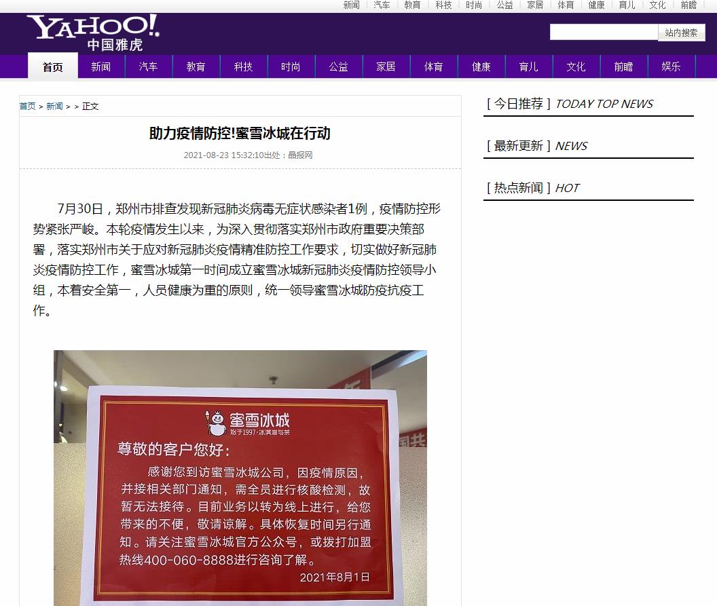Screen dimensions: 717x606
Task: Click the article paragraph starting 7月30日
Action: click(236, 260)
